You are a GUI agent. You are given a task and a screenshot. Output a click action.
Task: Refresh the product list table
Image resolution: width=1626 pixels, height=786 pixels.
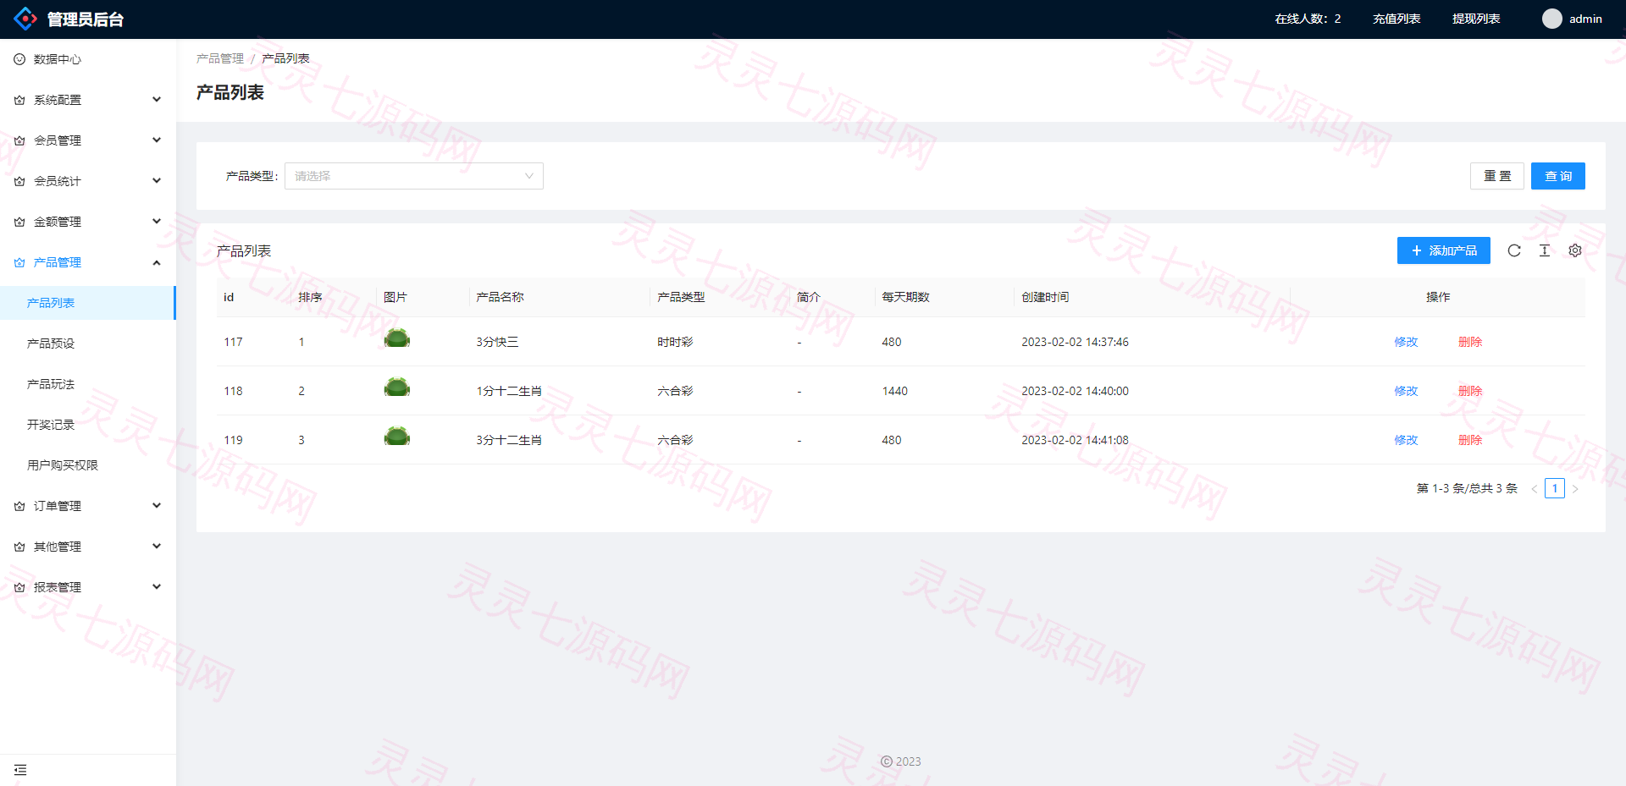click(x=1514, y=250)
